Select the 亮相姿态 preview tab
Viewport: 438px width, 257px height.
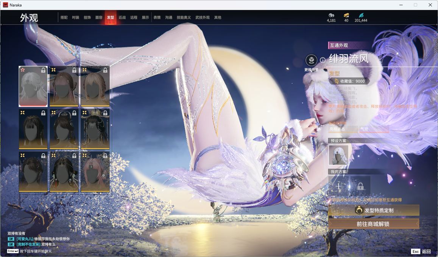coord(343,129)
